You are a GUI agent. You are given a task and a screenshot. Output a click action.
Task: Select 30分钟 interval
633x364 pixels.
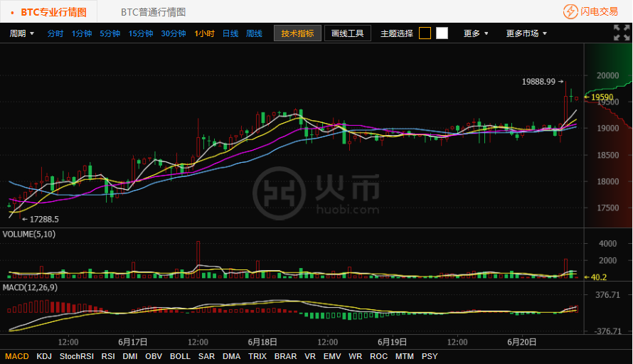click(174, 33)
